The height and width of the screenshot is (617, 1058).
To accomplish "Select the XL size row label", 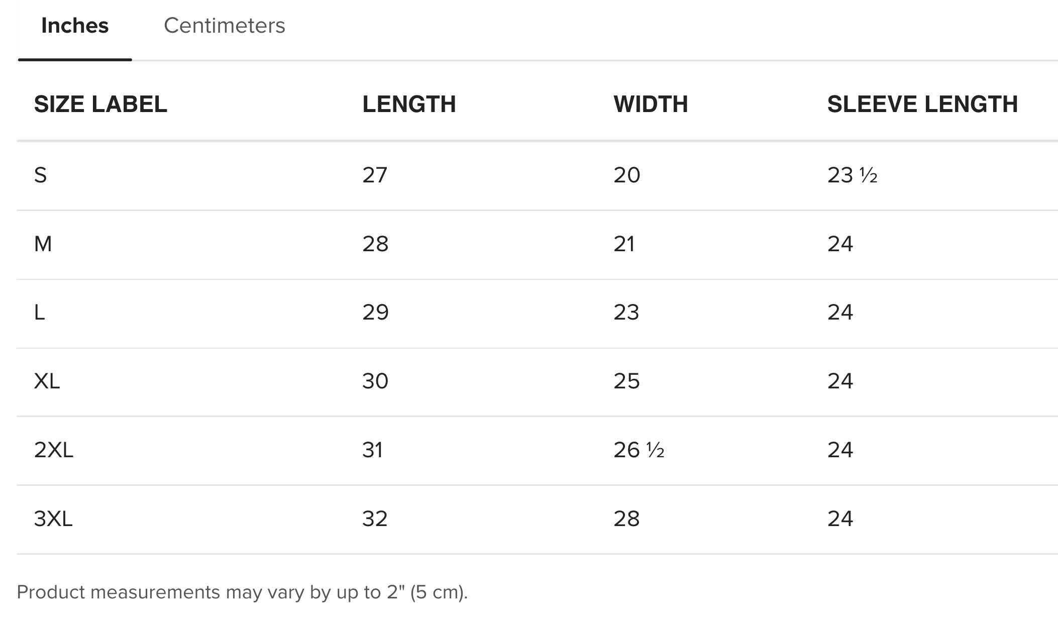I will tap(47, 381).
